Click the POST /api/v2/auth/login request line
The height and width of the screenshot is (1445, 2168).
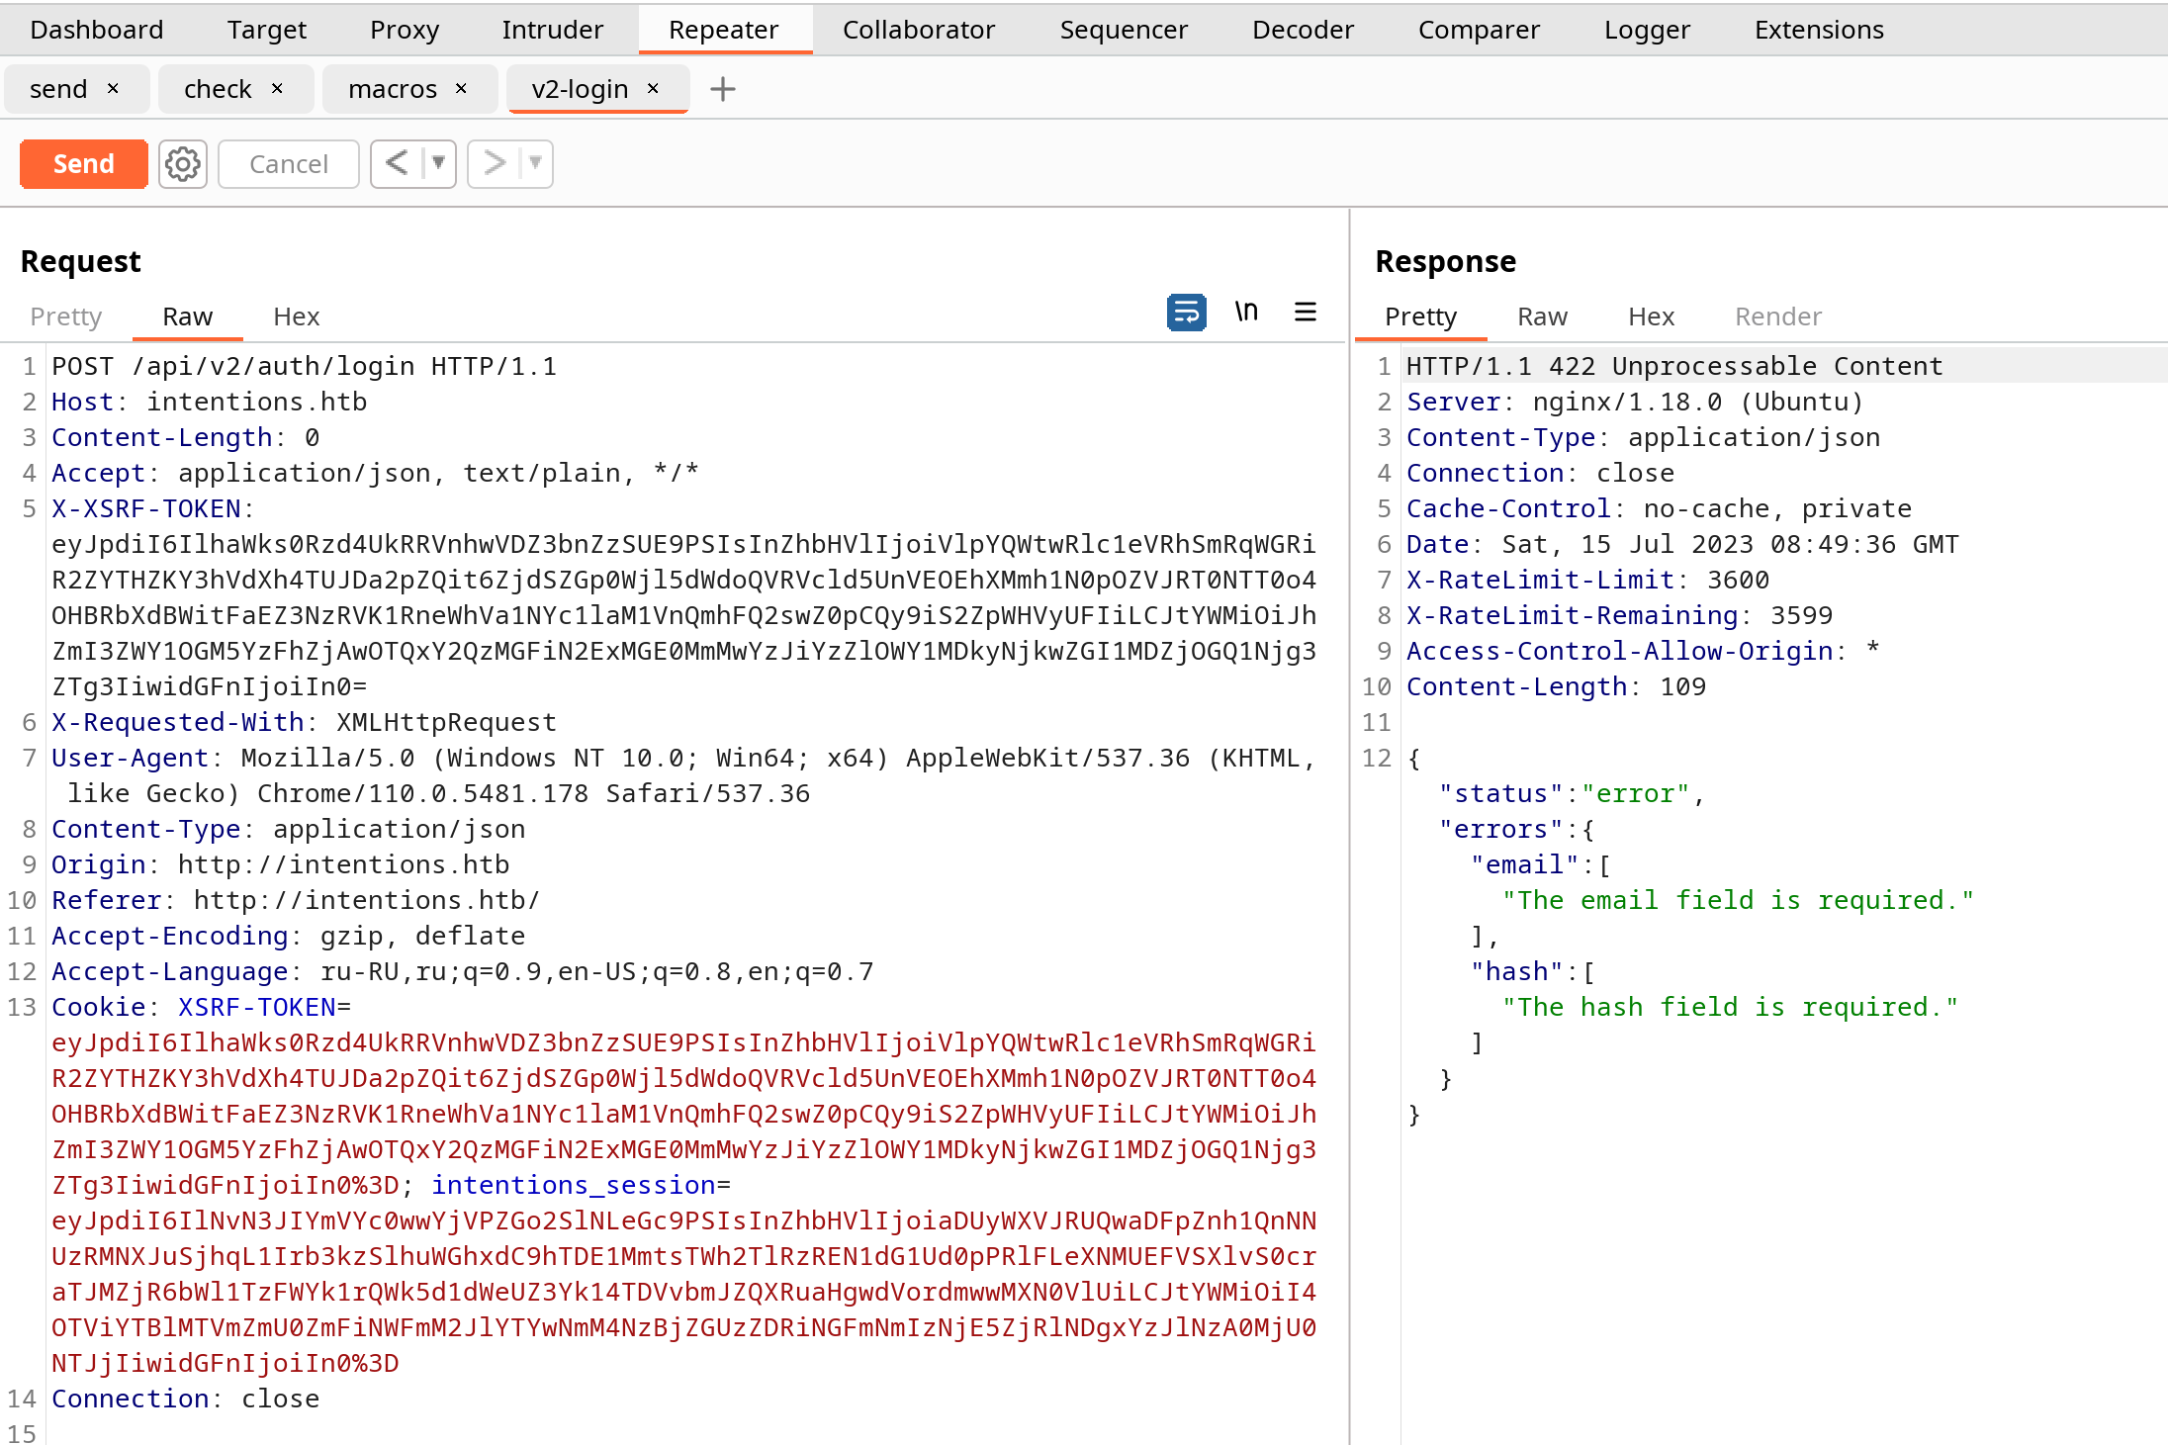click(x=305, y=366)
